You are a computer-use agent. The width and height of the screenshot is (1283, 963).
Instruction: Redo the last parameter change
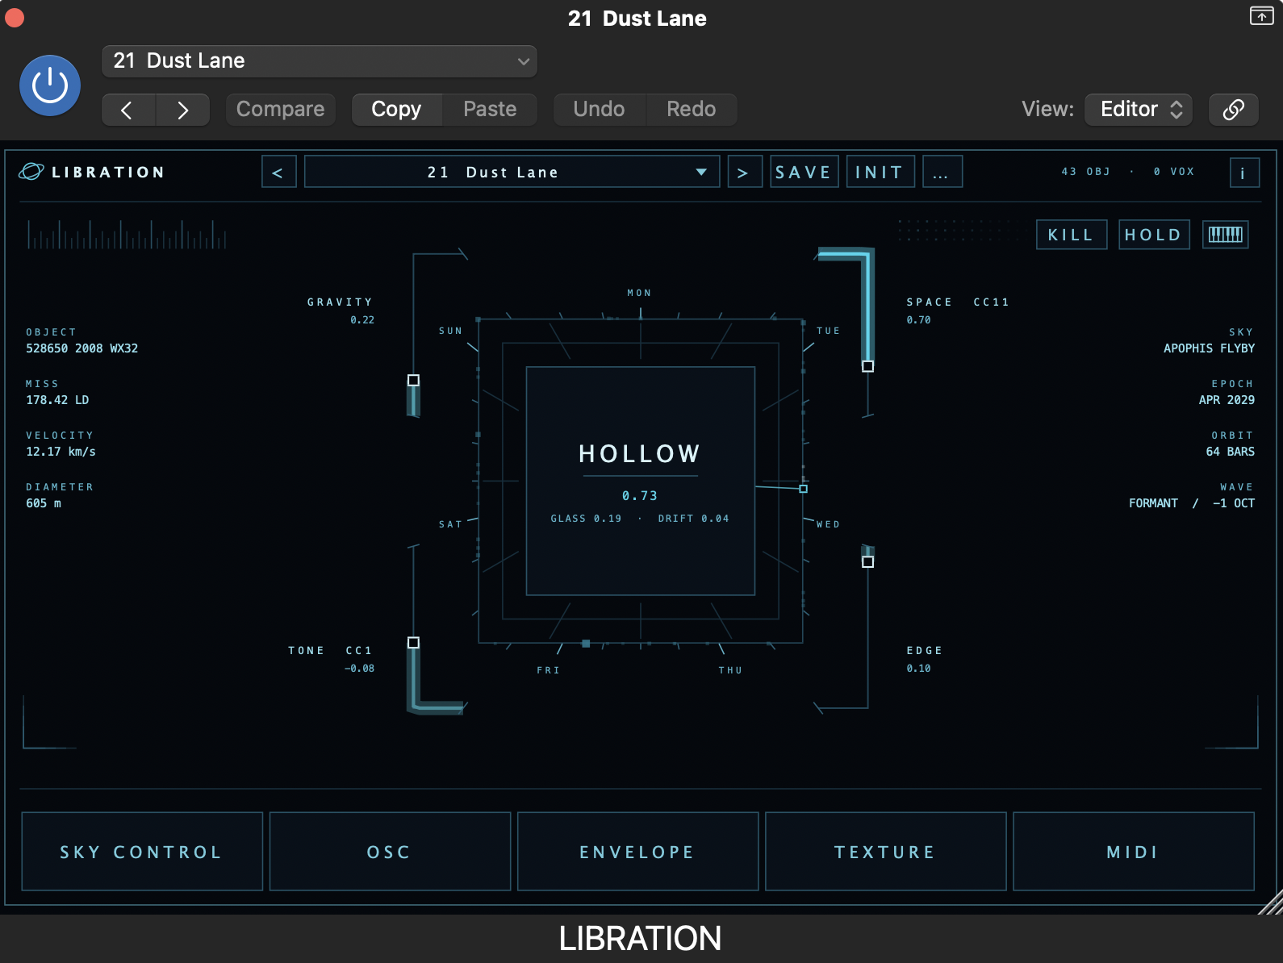(x=692, y=110)
